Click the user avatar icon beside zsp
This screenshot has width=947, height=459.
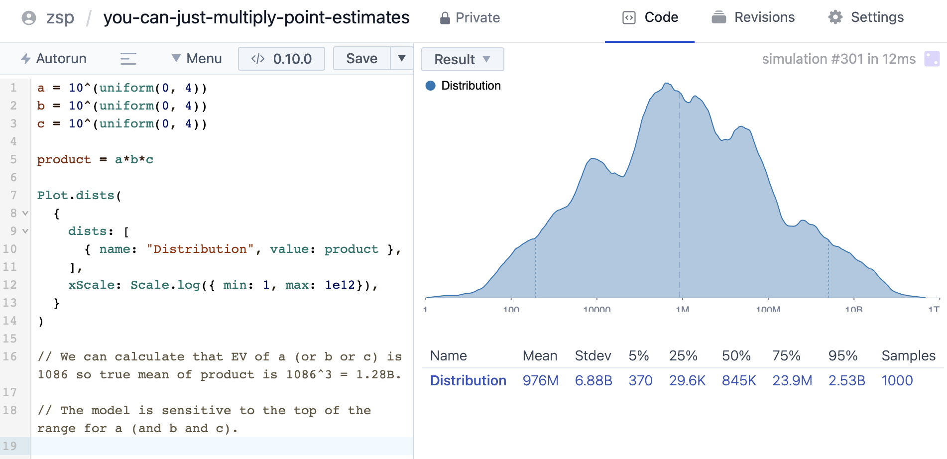tap(29, 18)
